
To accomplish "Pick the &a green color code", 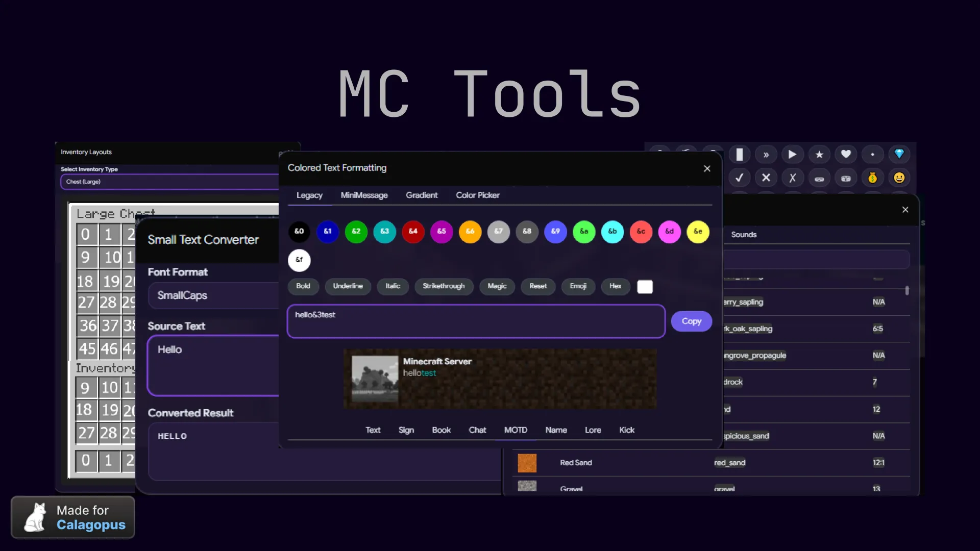I will coord(584,232).
